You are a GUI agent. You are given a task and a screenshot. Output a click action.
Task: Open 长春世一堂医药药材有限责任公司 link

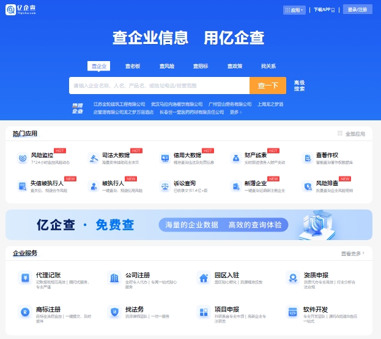click(191, 112)
